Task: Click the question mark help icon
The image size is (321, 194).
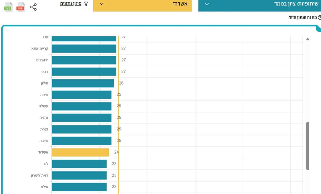Action: [x=319, y=18]
